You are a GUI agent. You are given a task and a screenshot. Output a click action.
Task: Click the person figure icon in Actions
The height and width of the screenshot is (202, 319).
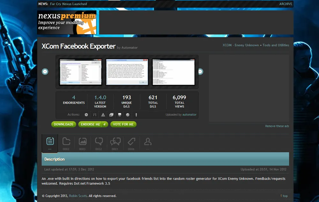click(x=136, y=115)
